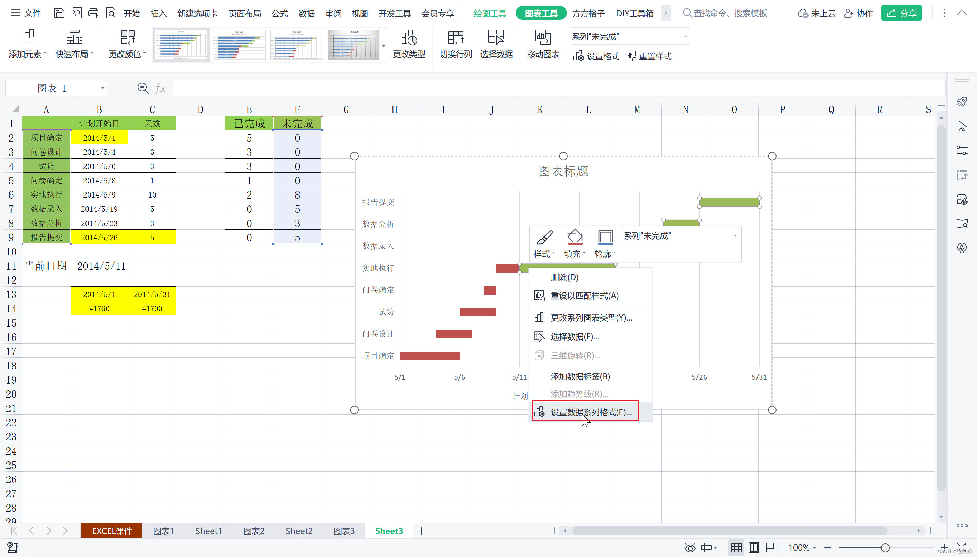Open Quick Layout (快速布局) tool
The width and height of the screenshot is (977, 557).
coord(74,38)
